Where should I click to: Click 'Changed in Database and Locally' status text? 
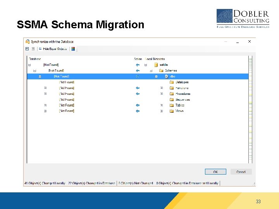point(187,183)
